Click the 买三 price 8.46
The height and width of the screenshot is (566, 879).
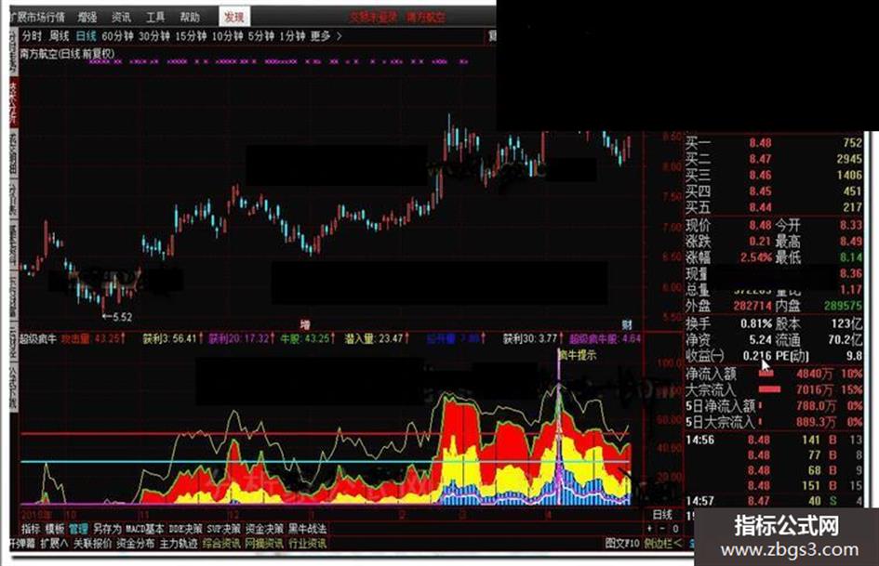pyautogui.click(x=760, y=176)
